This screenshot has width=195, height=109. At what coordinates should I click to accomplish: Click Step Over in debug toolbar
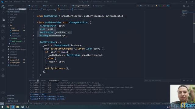click(x=145, y=6)
